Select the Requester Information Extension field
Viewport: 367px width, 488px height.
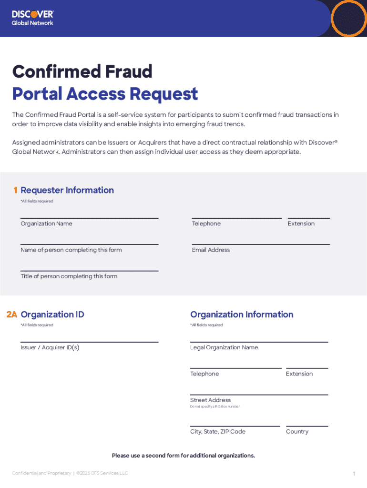[x=308, y=213]
